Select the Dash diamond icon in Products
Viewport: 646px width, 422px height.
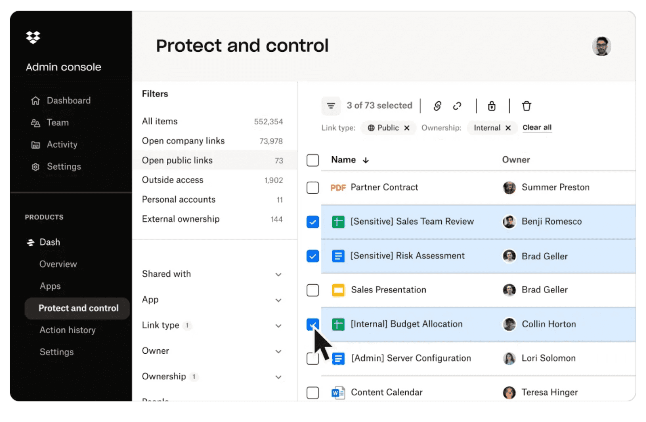click(31, 242)
